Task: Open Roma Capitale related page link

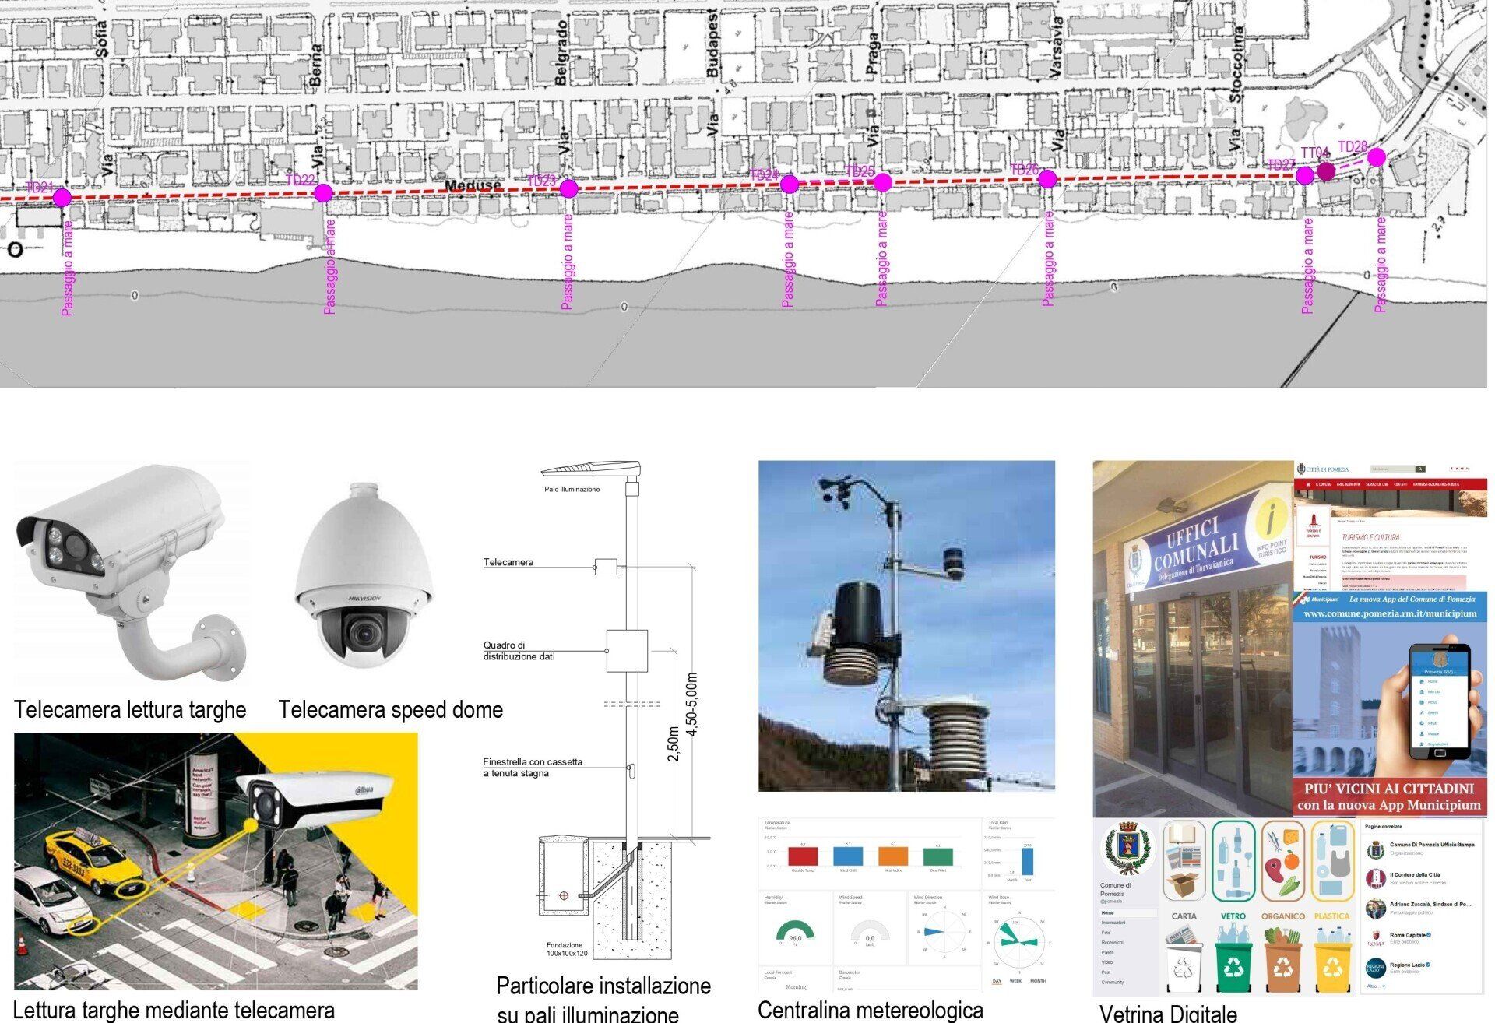Action: 1408,935
